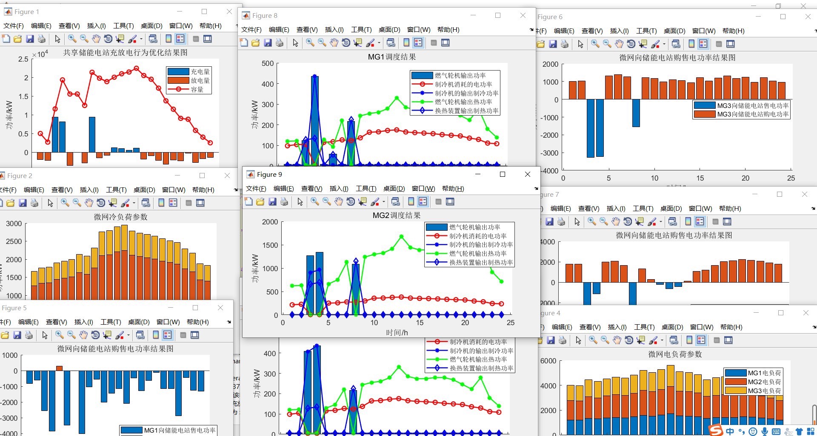Select 'MG2调度结果' plot title in Figure 9
Viewport: 817px width, 436px height.
tap(397, 215)
